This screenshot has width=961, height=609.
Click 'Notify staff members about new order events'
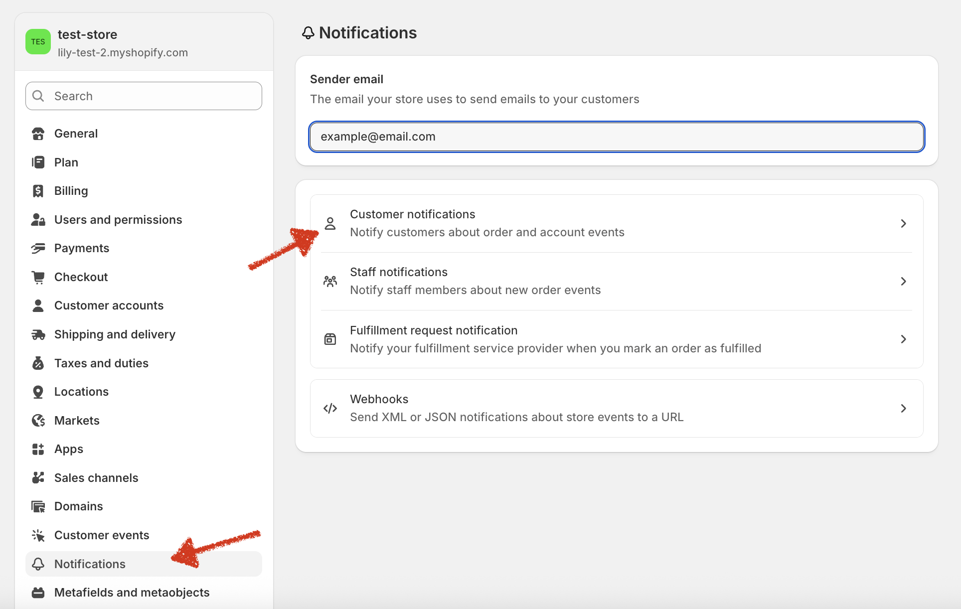pos(476,290)
